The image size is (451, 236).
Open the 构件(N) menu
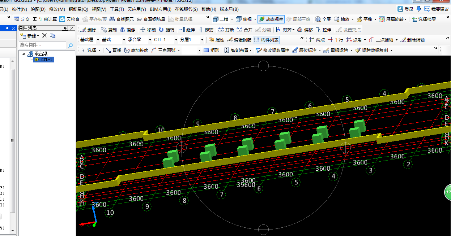(19, 9)
